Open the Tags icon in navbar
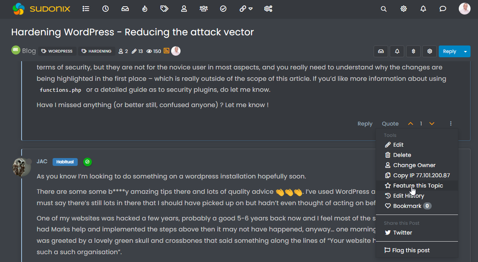478x262 pixels. coord(164,9)
